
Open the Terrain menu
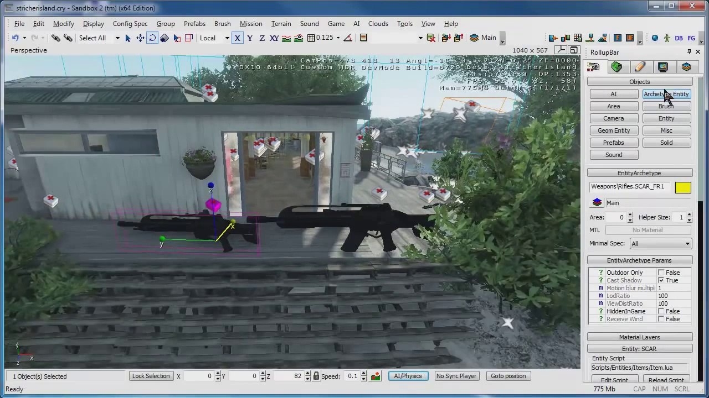click(x=281, y=24)
